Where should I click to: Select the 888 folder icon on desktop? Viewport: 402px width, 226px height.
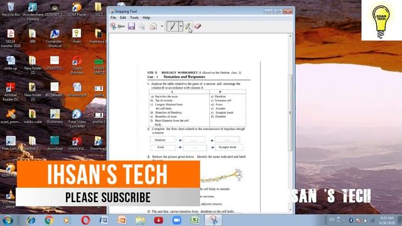click(x=33, y=36)
